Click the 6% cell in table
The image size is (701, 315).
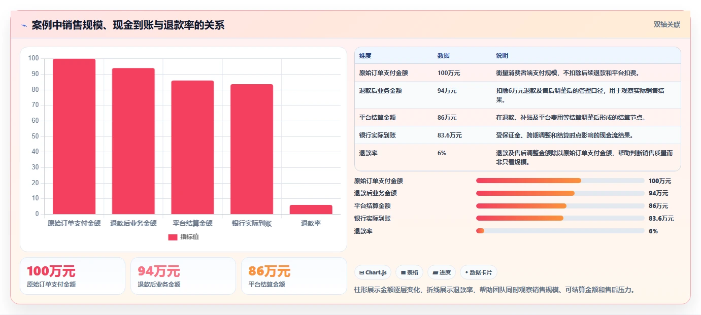pos(442,153)
